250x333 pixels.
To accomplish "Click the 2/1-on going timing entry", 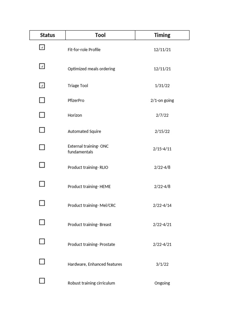I will click(162, 100).
